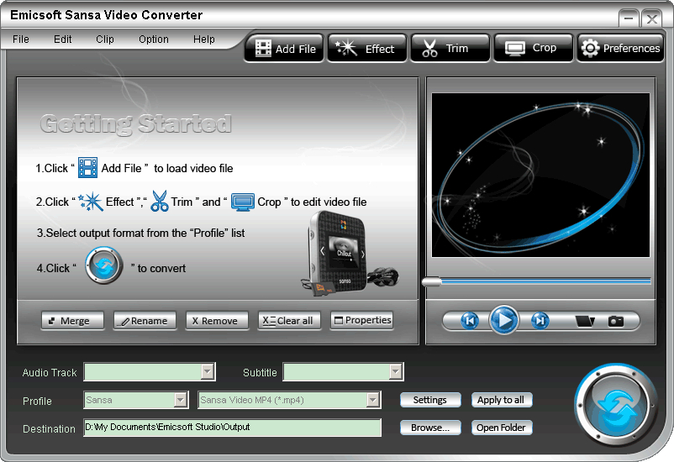Screen dimensions: 674x462
Task: Skip to next in preview player
Action: 540,320
